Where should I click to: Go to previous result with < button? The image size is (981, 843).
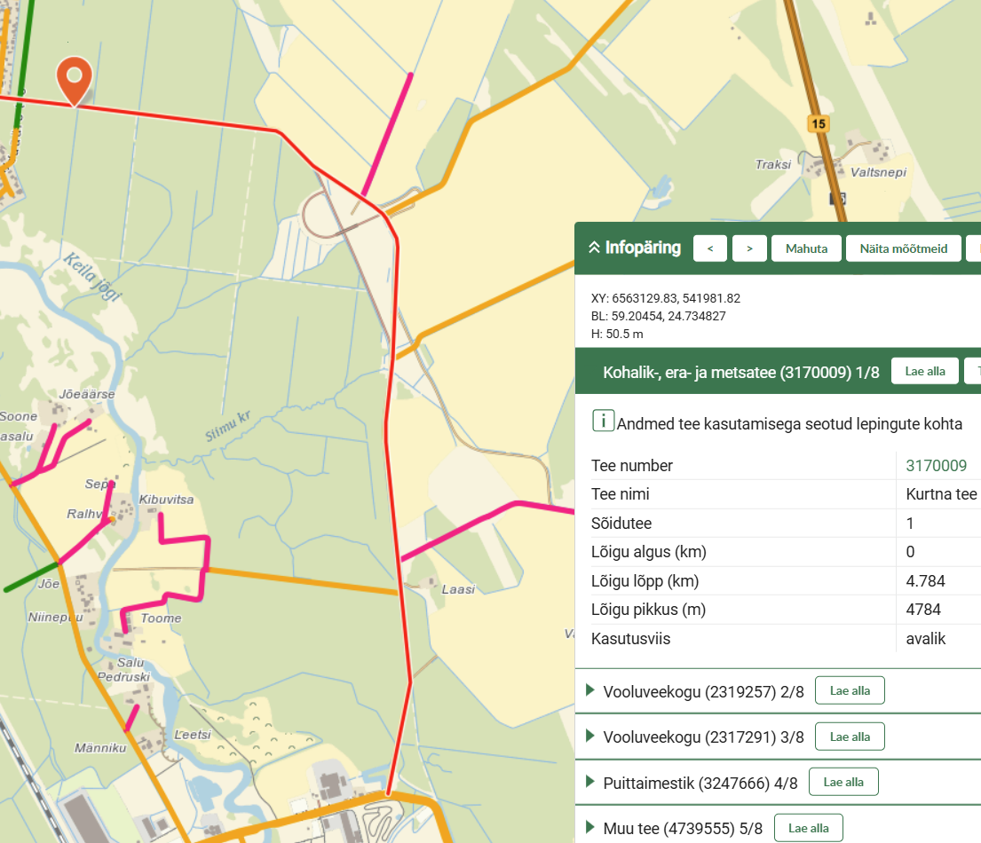coord(710,248)
